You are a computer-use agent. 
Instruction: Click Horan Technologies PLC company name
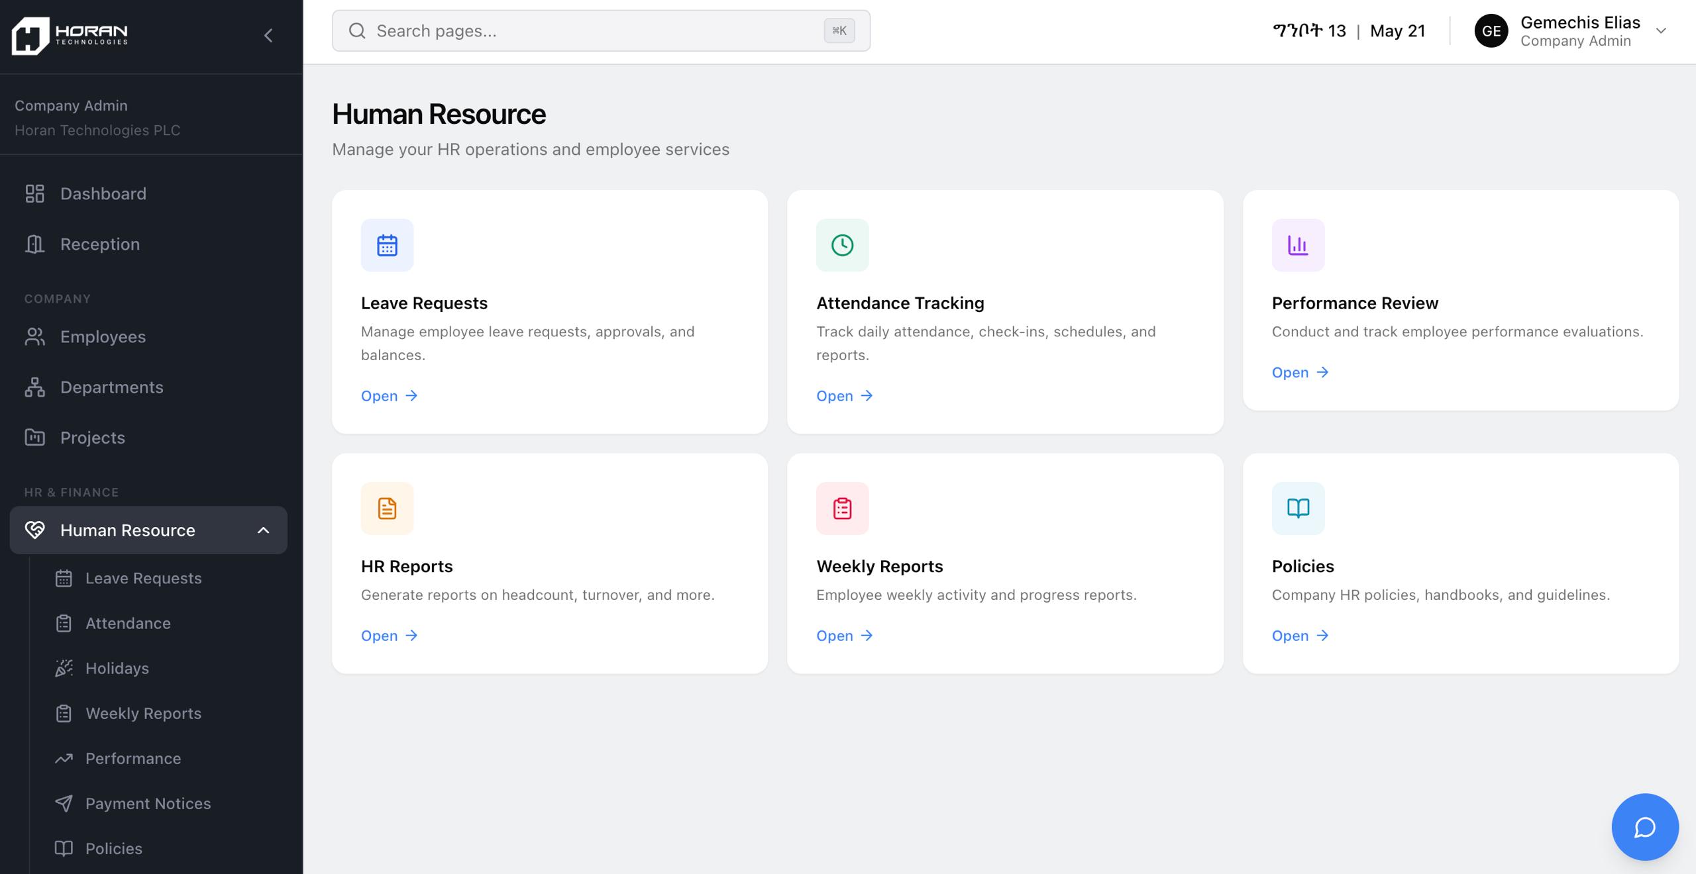97,130
